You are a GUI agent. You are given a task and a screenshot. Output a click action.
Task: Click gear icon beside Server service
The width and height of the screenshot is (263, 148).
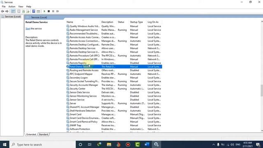[x=68, y=103]
